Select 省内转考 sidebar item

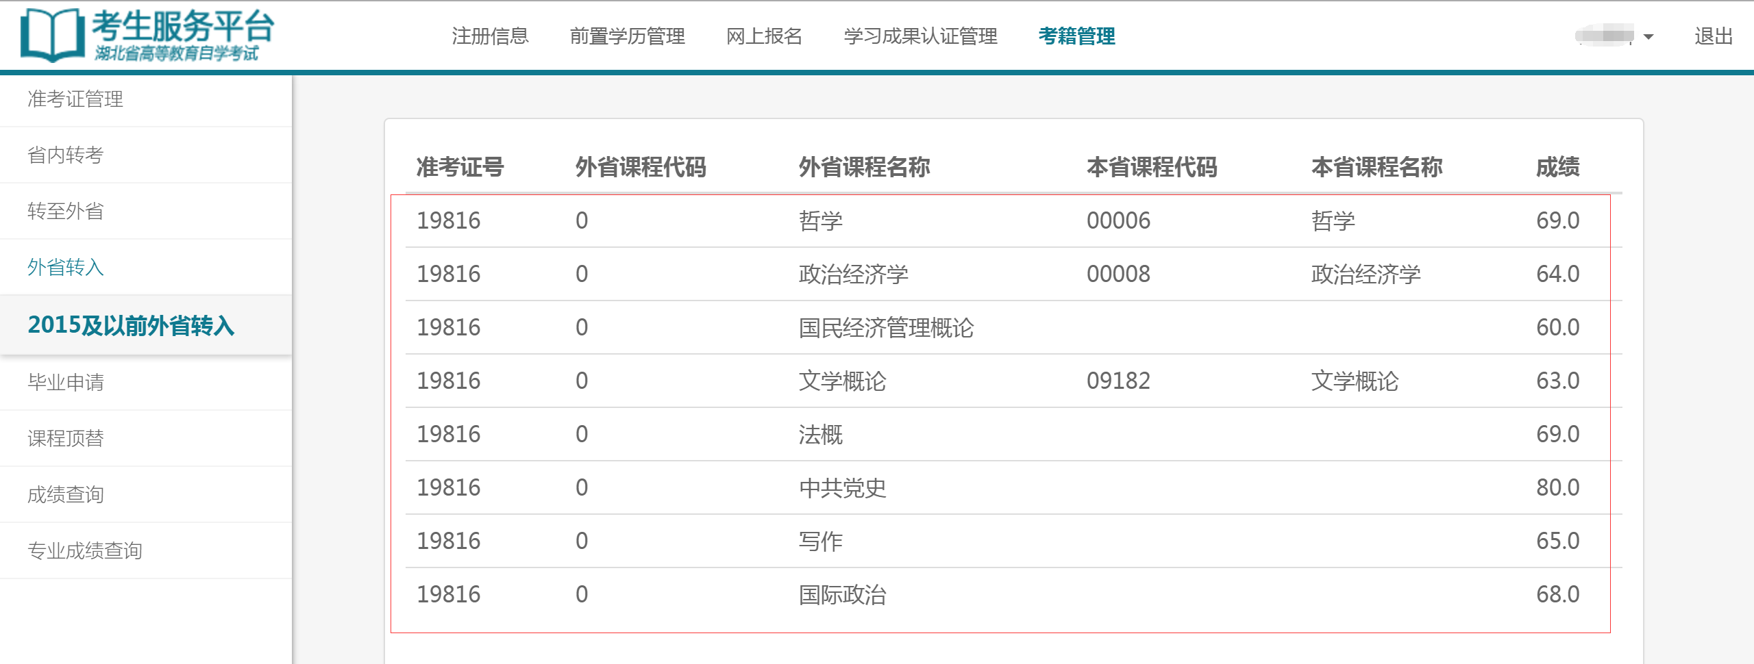[66, 155]
